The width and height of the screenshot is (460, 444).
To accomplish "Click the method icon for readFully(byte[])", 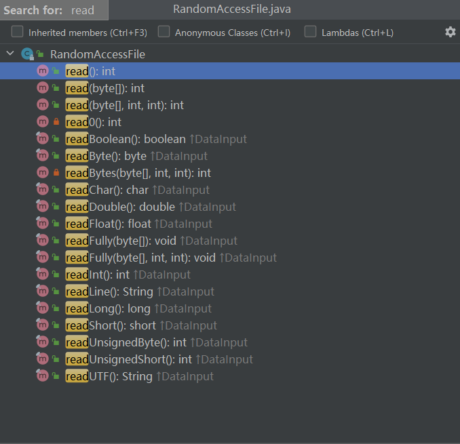I will [43, 241].
